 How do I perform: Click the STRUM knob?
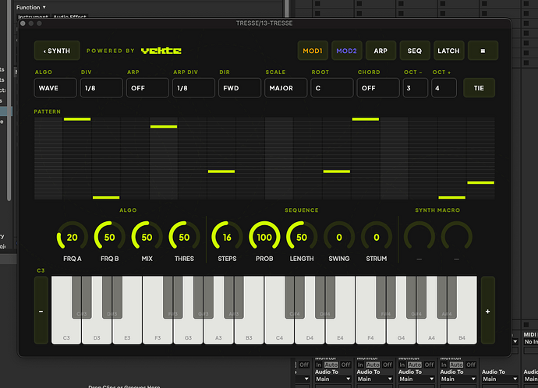[377, 237]
